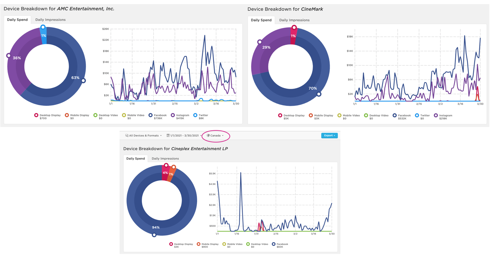Click the 1% Mobile Display segment in Cineplex donut

pyautogui.click(x=171, y=174)
